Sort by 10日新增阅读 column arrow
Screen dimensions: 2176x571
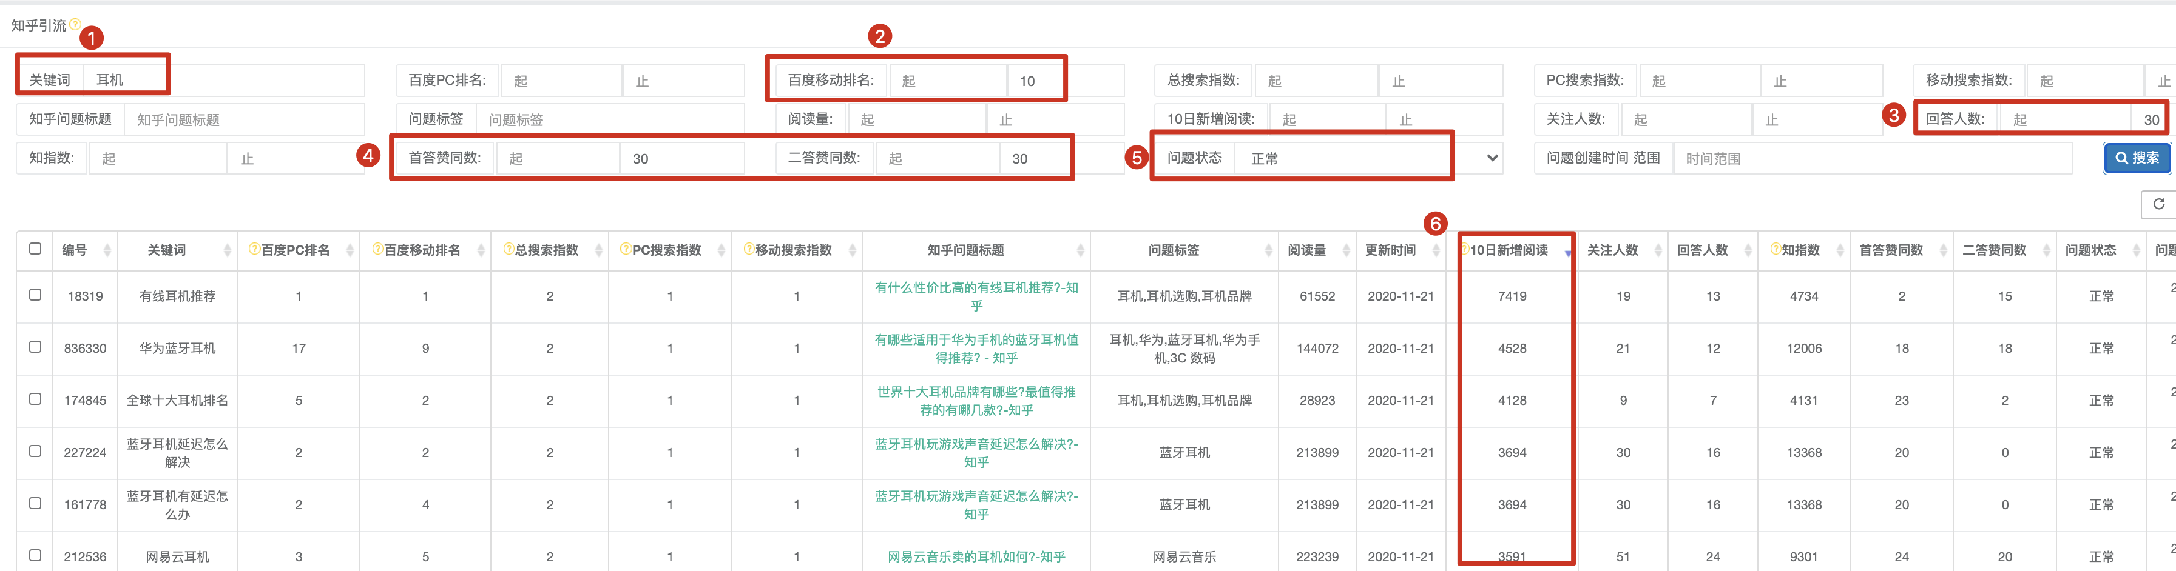point(1568,252)
